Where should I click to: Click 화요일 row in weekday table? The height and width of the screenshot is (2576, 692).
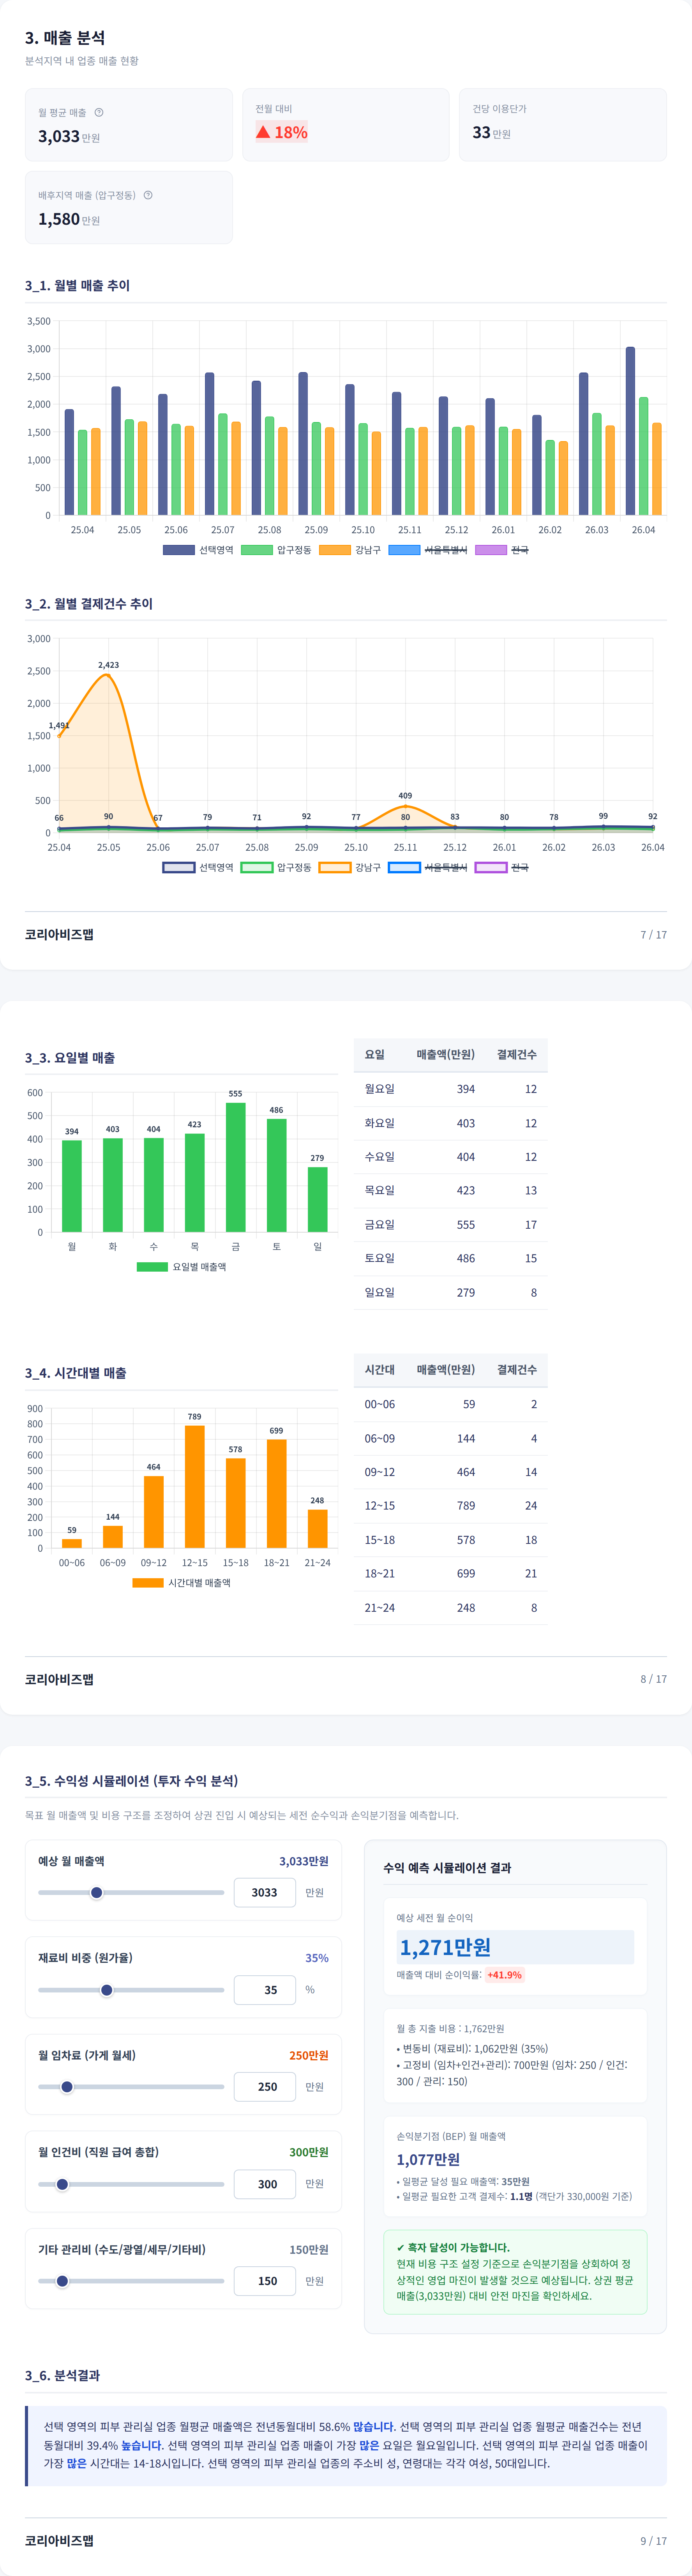point(450,1123)
